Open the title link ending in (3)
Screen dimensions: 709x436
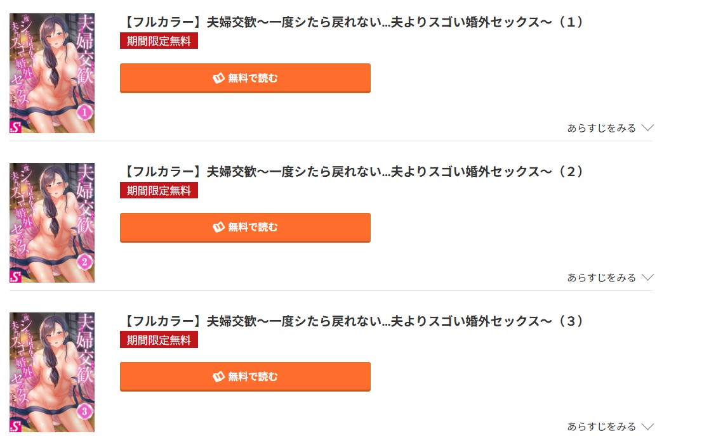pos(352,321)
